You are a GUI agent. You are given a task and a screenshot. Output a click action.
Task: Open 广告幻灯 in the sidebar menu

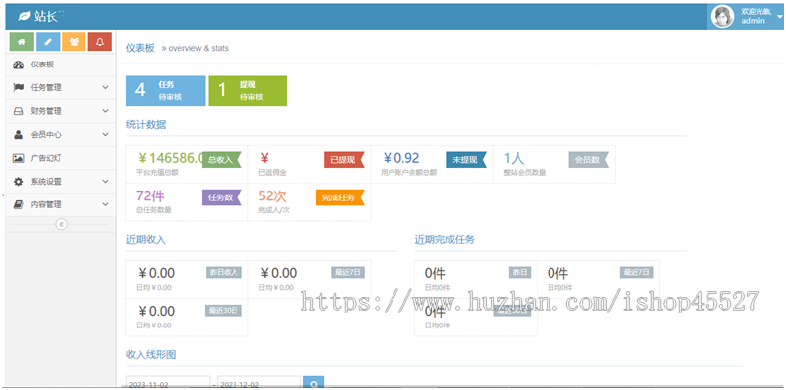coord(61,158)
